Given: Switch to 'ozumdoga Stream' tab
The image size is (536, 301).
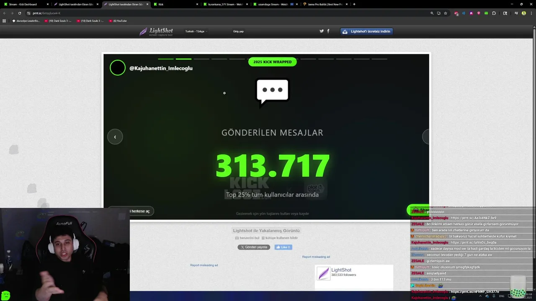Looking at the screenshot, I should pyautogui.click(x=275, y=4).
